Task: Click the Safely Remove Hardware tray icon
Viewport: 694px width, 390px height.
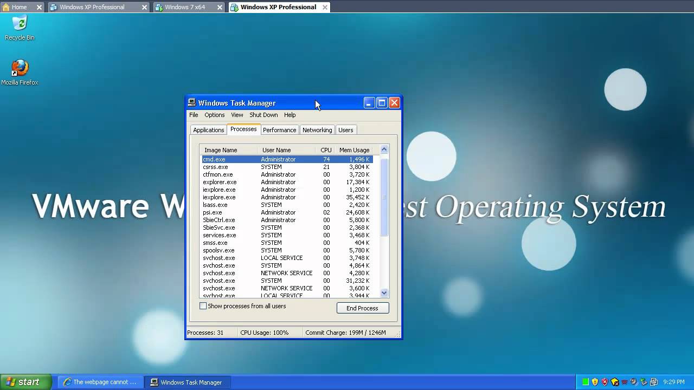Action: click(644, 382)
